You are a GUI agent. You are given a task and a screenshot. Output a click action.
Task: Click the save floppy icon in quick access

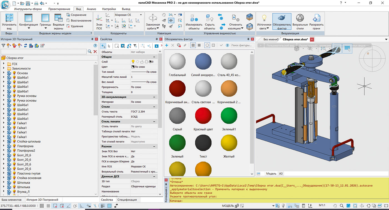pyautogui.click(x=28, y=3)
